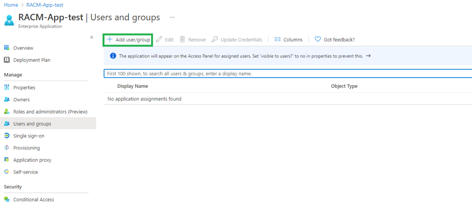The image size is (472, 207).
Task: Click the info banner about Access Panel
Action: tap(288, 56)
